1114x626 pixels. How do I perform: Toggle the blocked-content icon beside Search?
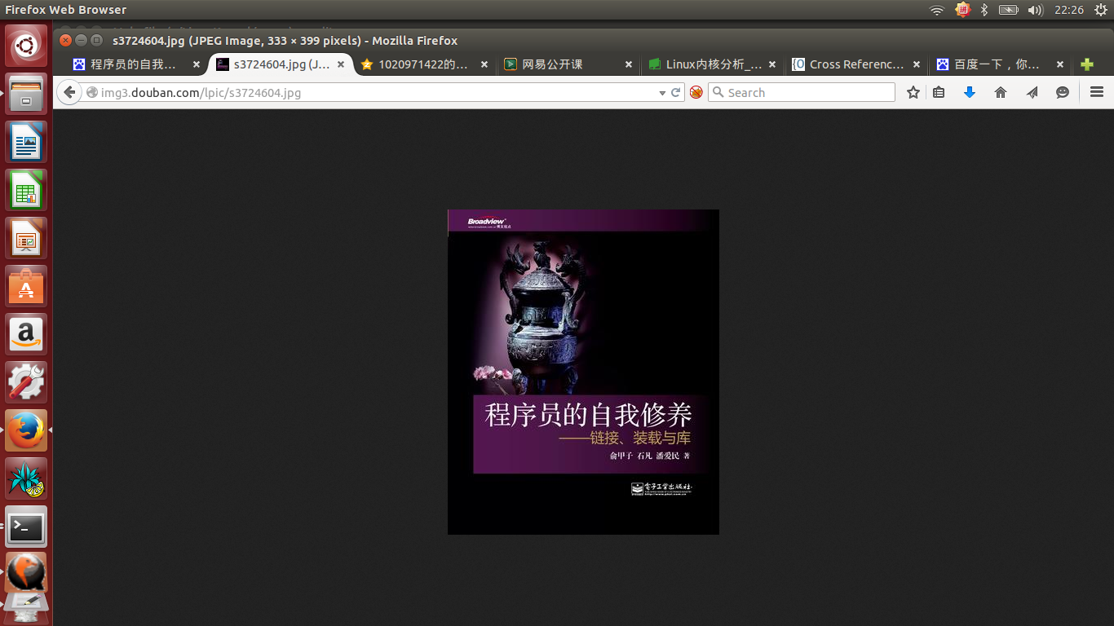tap(696, 93)
